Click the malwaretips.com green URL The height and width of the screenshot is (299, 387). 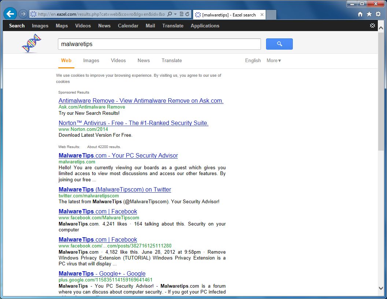[x=77, y=162]
